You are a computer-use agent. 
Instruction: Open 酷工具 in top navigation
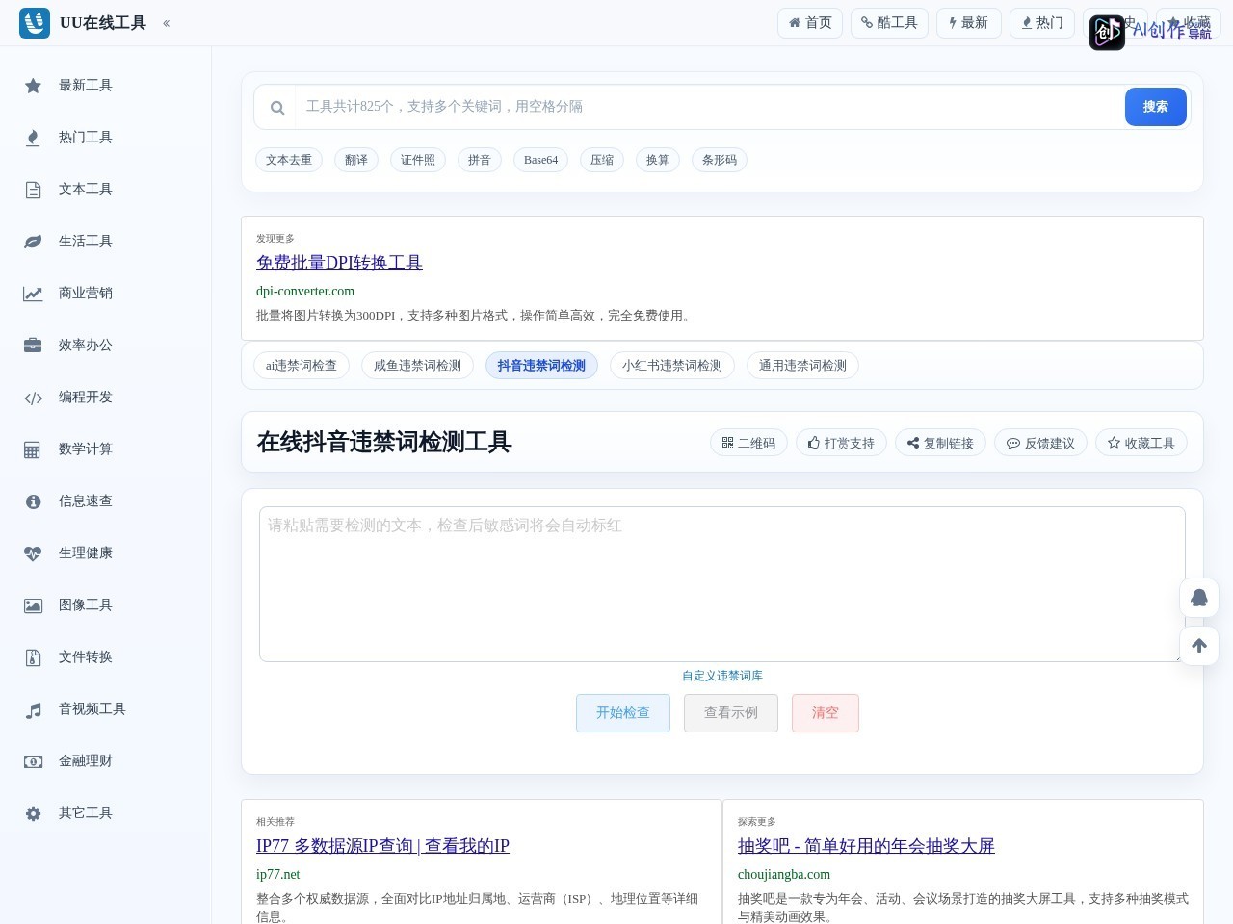(x=889, y=23)
